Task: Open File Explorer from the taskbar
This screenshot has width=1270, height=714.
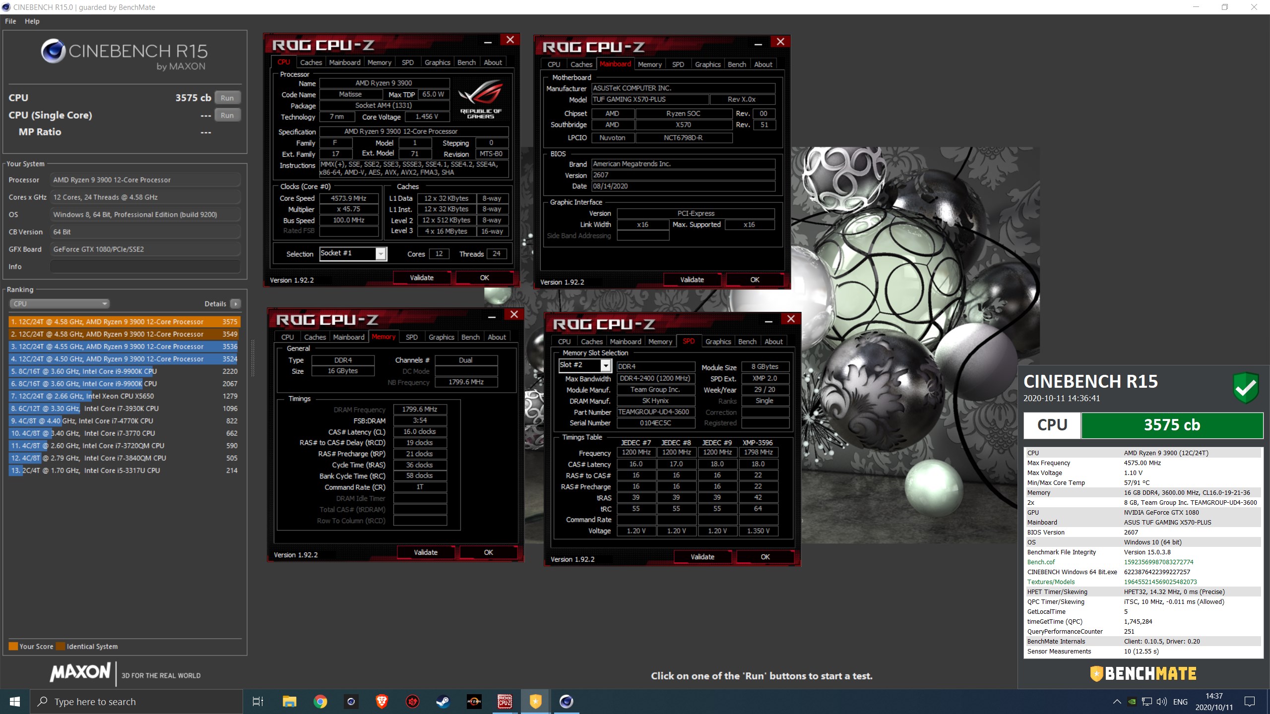Action: 289,701
